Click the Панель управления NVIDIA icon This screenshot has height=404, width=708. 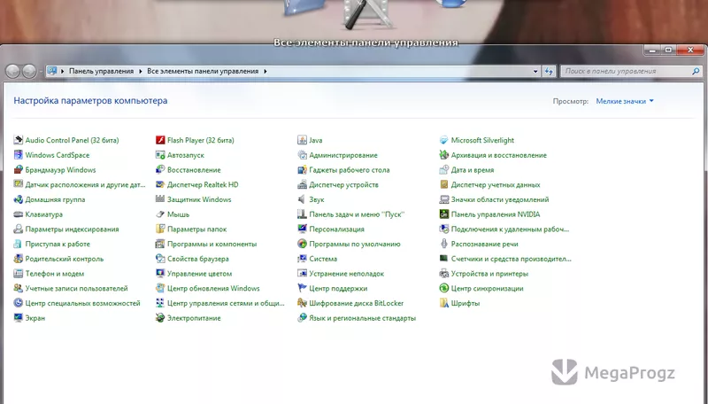(444, 214)
